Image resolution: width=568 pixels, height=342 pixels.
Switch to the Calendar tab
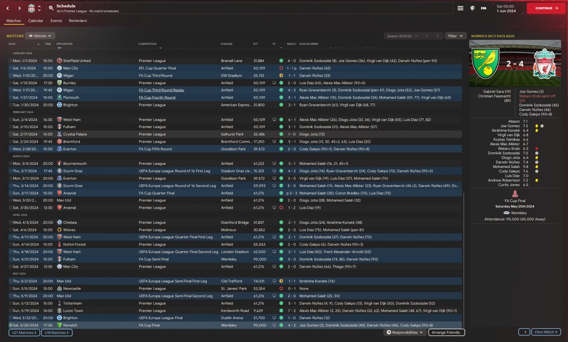tap(35, 21)
